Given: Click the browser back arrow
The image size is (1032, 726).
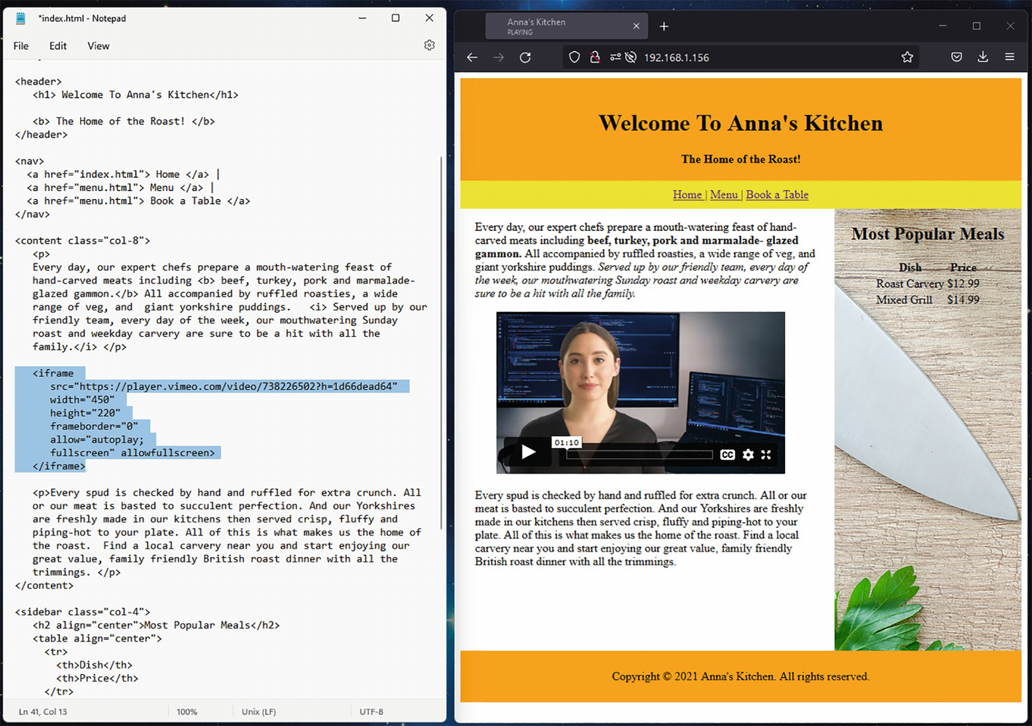Looking at the screenshot, I should (x=472, y=57).
